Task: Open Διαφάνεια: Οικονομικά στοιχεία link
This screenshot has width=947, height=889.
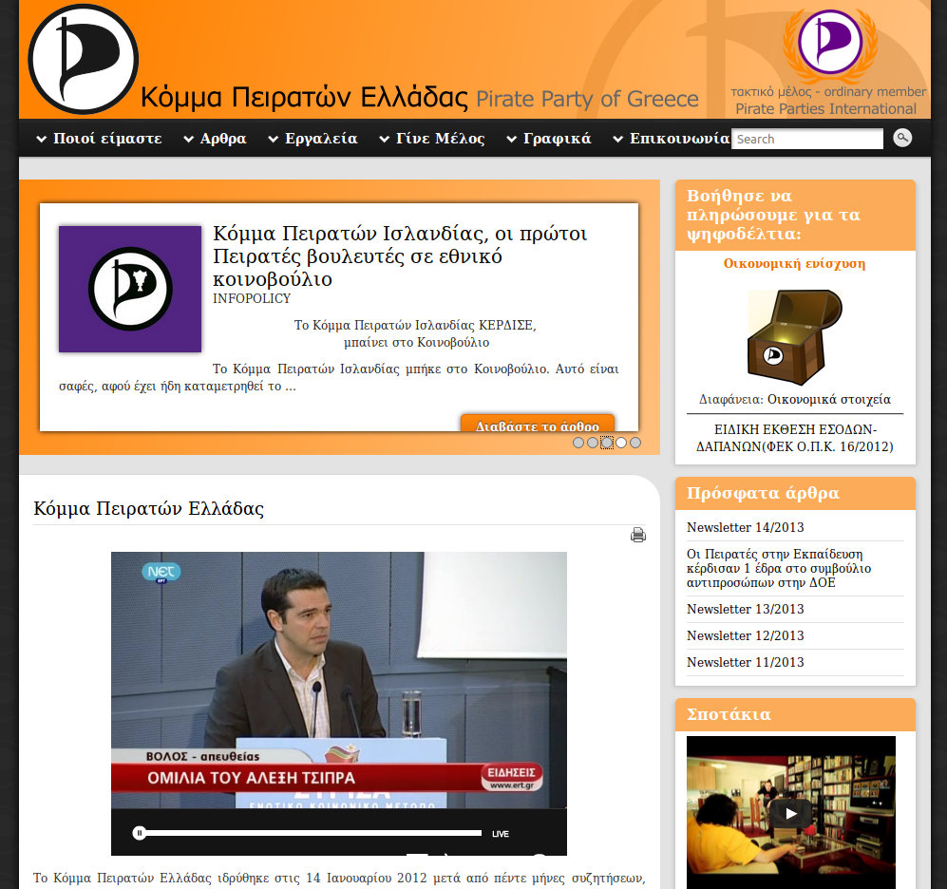Action: pos(795,399)
